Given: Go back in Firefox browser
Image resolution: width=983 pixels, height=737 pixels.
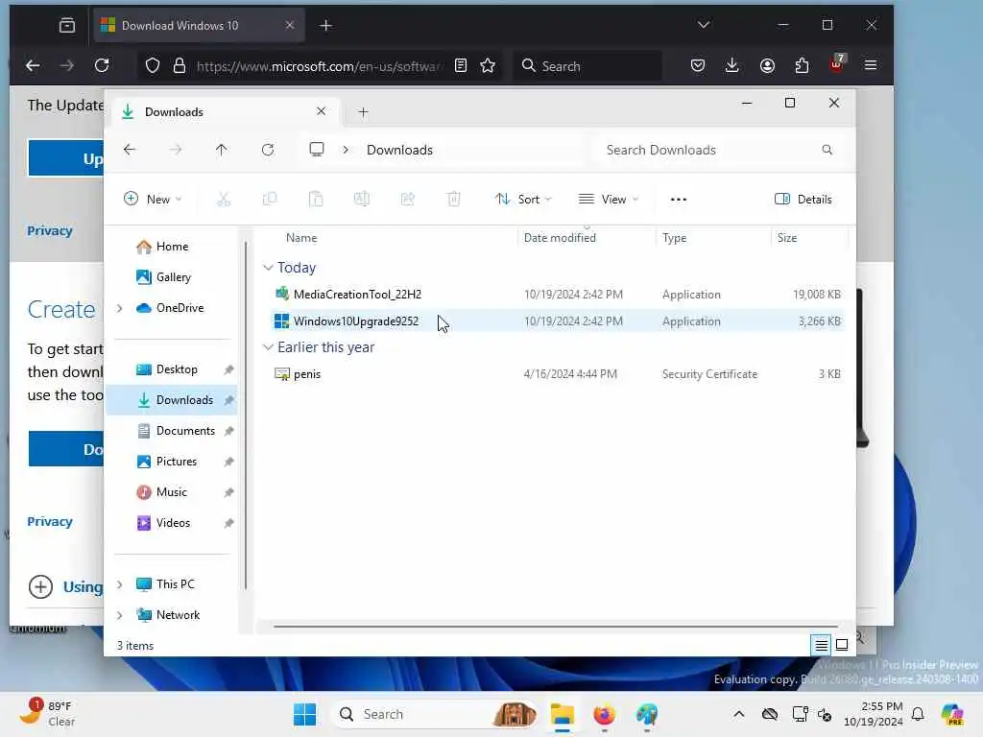Looking at the screenshot, I should pyautogui.click(x=33, y=65).
